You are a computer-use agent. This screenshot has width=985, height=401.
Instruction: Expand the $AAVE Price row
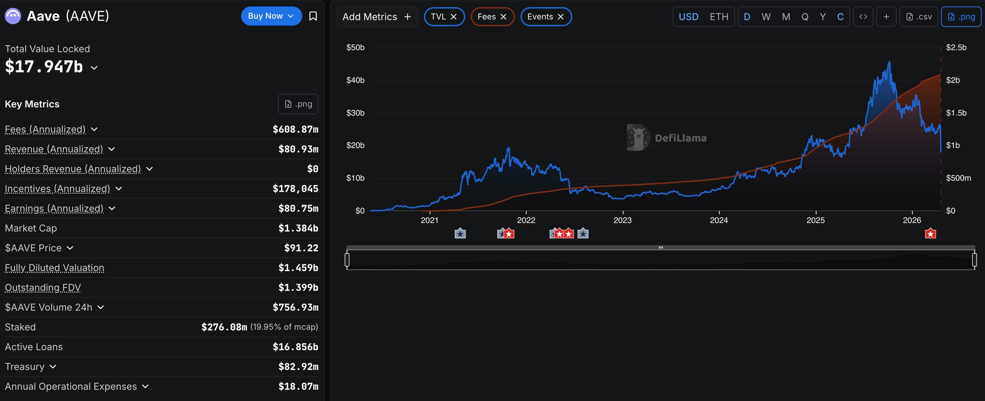(x=70, y=248)
